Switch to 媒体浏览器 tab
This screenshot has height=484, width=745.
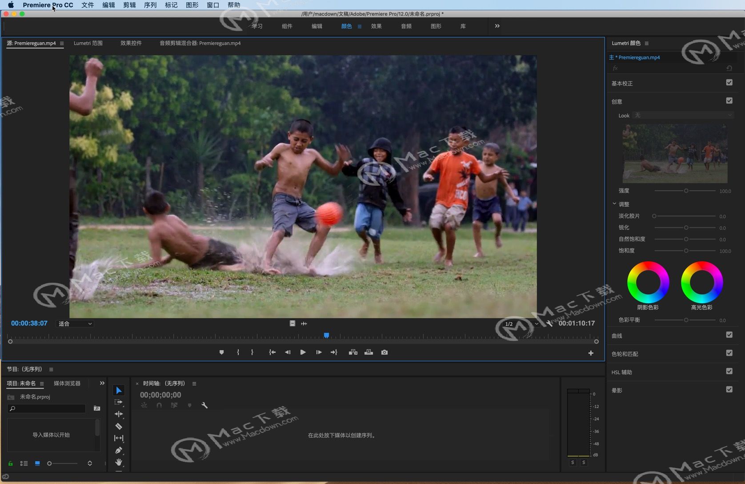click(67, 383)
